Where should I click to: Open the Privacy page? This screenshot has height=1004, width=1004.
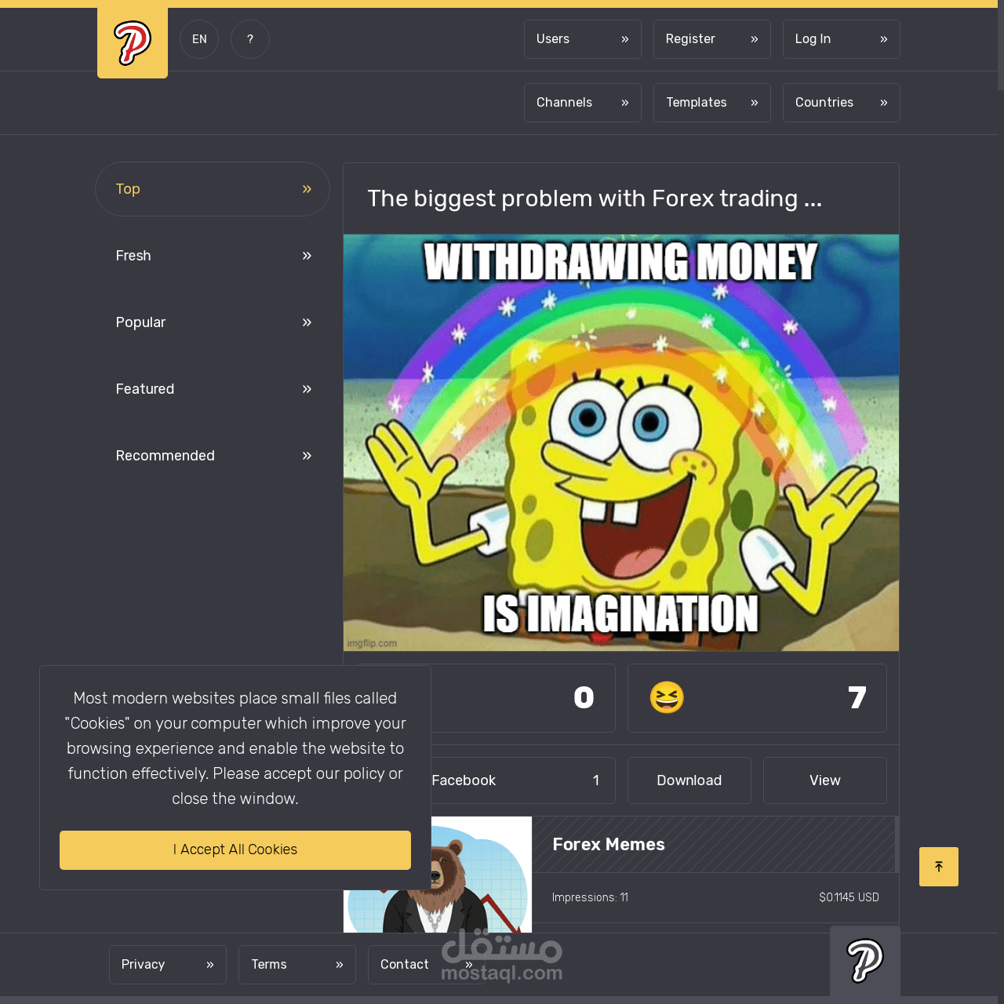pos(168,965)
